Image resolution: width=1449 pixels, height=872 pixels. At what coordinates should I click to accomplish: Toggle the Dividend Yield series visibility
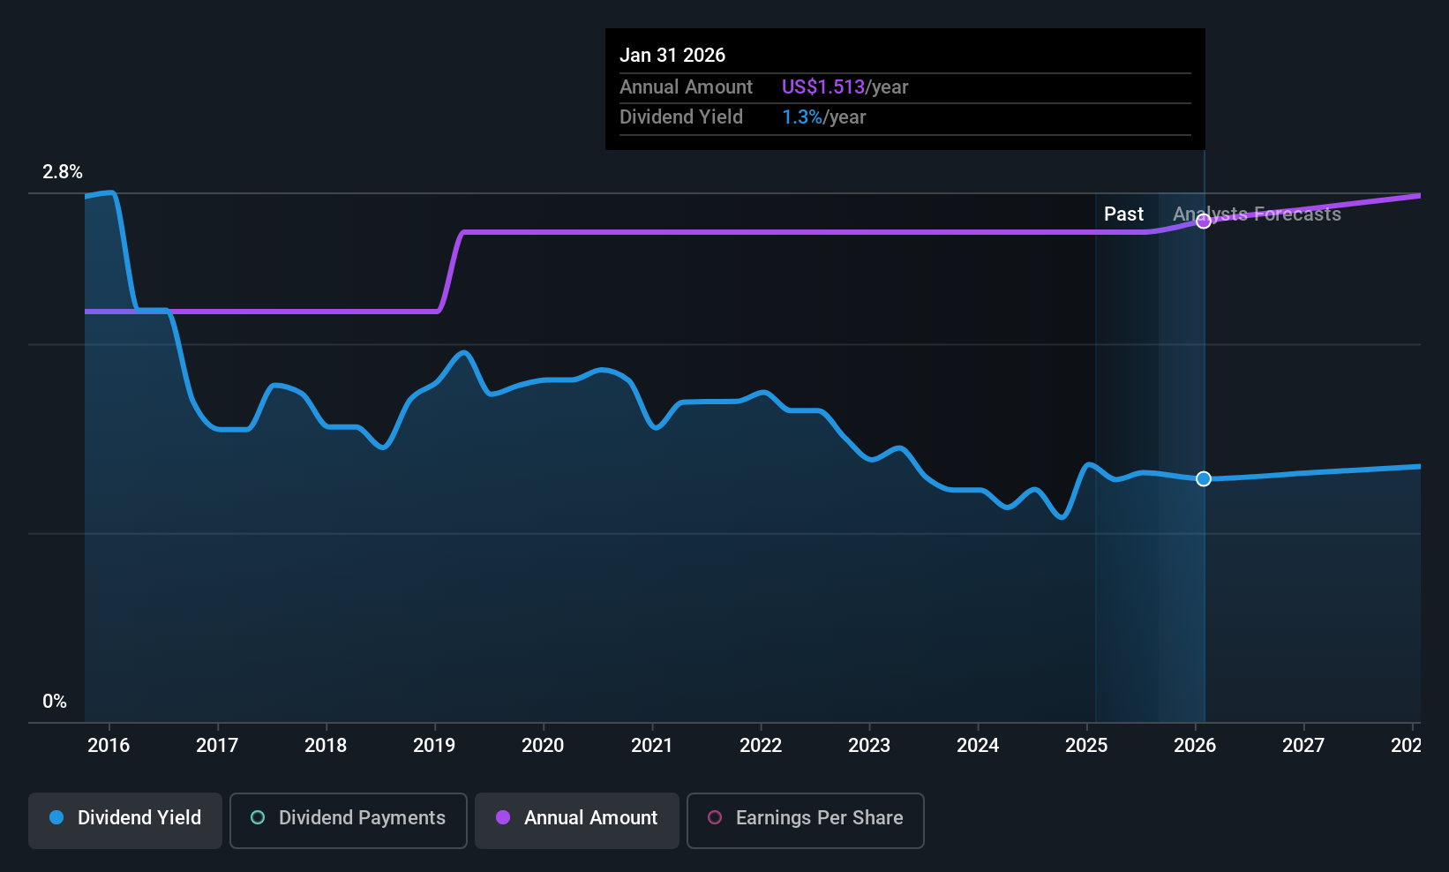tap(124, 820)
